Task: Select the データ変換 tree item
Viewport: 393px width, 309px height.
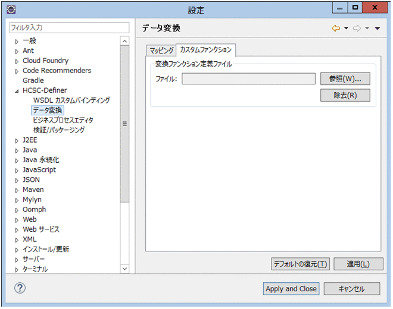Action: 48,110
